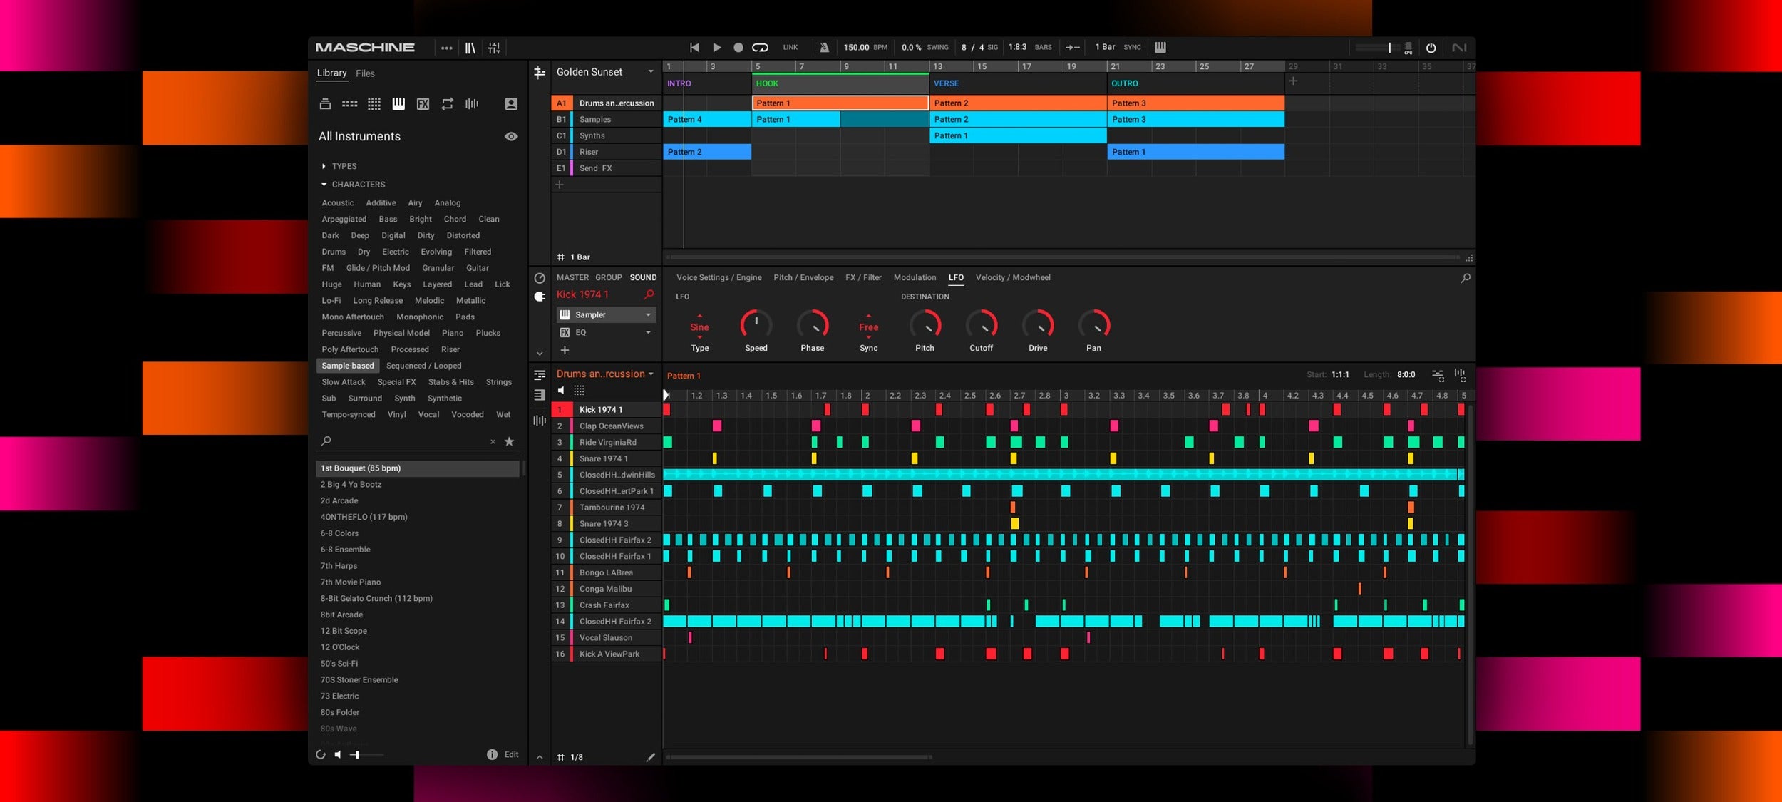The image size is (1782, 802).
Task: Toggle the eye filter visibility in All Instruments
Action: click(x=510, y=135)
